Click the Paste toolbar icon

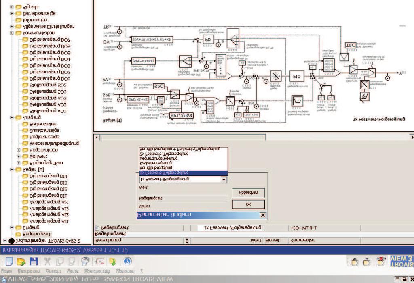[x=72, y=261]
